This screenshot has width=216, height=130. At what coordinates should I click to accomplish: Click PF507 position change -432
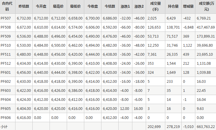pyautogui.click(x=187, y=18)
